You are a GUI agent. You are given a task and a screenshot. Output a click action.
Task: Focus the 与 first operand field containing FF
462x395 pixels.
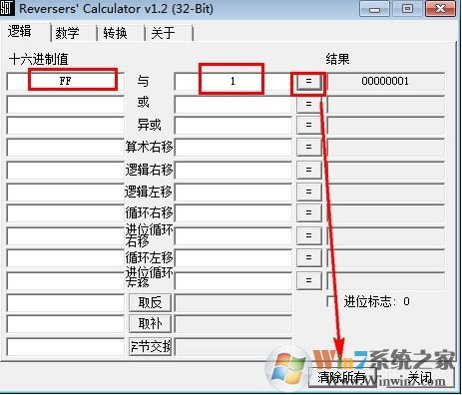tap(66, 81)
